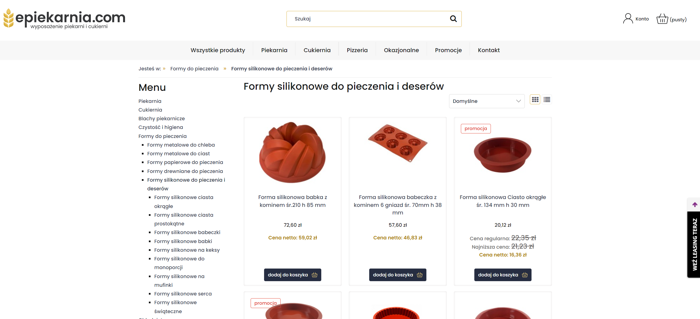The height and width of the screenshot is (319, 700).
Task: Add Ciasto okrągłe form to cart
Action: pos(502,275)
